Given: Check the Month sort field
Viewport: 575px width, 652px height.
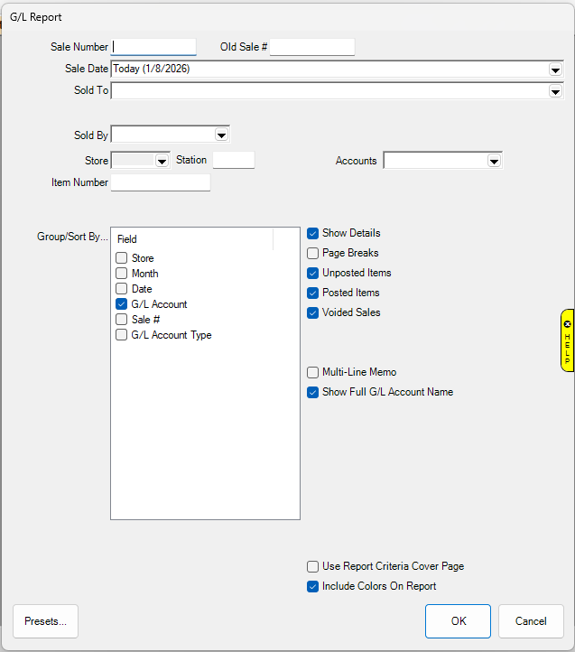Looking at the screenshot, I should pyautogui.click(x=121, y=274).
